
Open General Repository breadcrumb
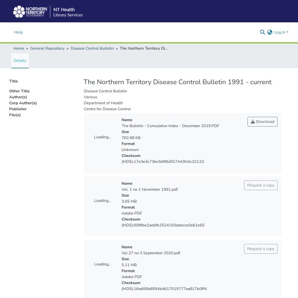tap(47, 49)
